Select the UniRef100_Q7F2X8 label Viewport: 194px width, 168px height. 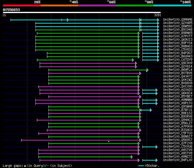point(178,143)
